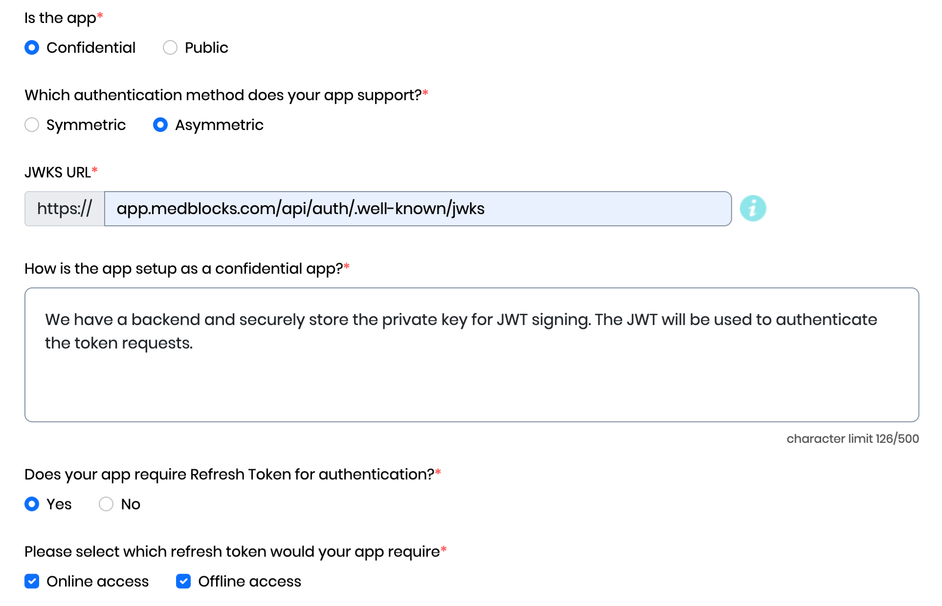Click the Public label text
The width and height of the screenshot is (942, 606).
(x=206, y=47)
